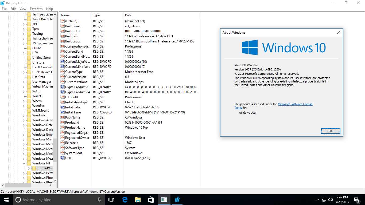Viewport: 365px width, 205px height.
Task: Click the volume icon in system tray
Action: point(331,200)
